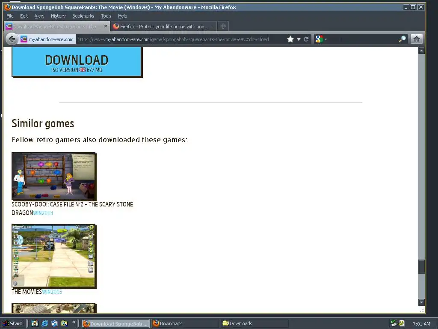Select the Download SpongeBob taskbar button
Screen dimensions: 438x329
coord(115,324)
